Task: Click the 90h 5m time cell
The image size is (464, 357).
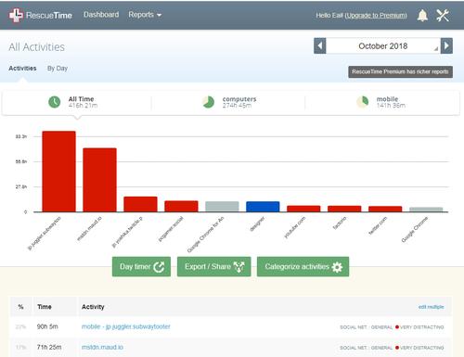Action: click(x=47, y=326)
